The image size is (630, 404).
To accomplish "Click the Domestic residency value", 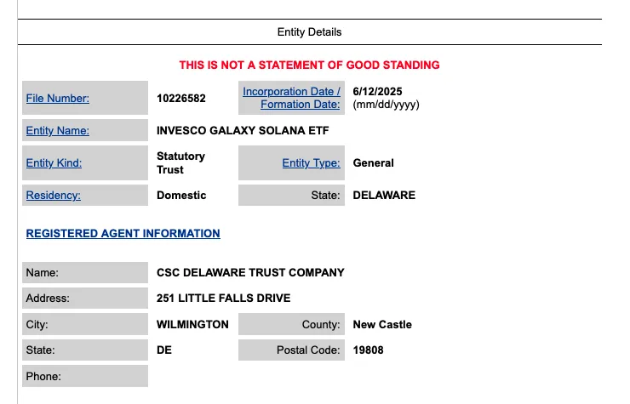I will point(181,195).
